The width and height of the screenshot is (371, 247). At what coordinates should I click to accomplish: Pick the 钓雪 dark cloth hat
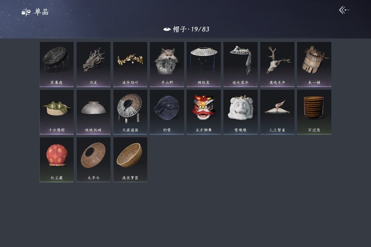167,112
